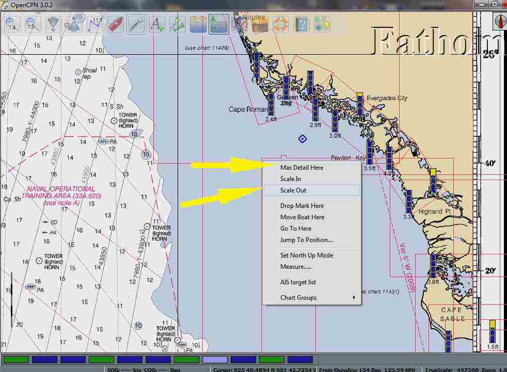Open tide station labeled 1.5ft
This screenshot has height=372, width=507.
tap(492, 332)
